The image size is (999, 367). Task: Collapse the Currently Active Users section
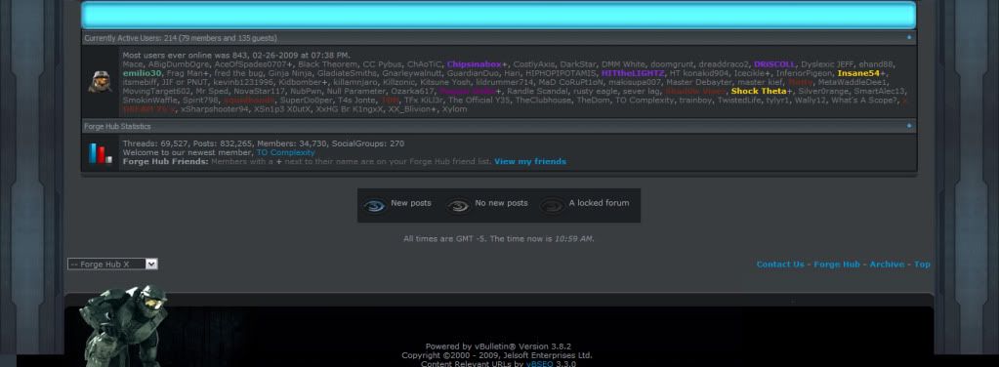coord(909,38)
